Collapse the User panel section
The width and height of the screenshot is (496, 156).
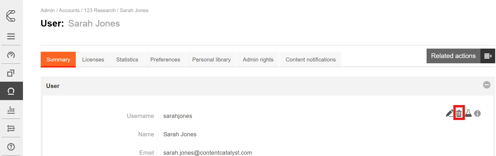[x=486, y=85]
